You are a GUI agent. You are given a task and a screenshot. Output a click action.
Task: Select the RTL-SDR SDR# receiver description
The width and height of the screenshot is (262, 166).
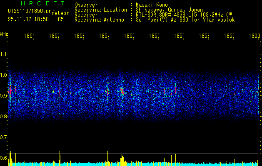pyautogui.click(x=184, y=15)
